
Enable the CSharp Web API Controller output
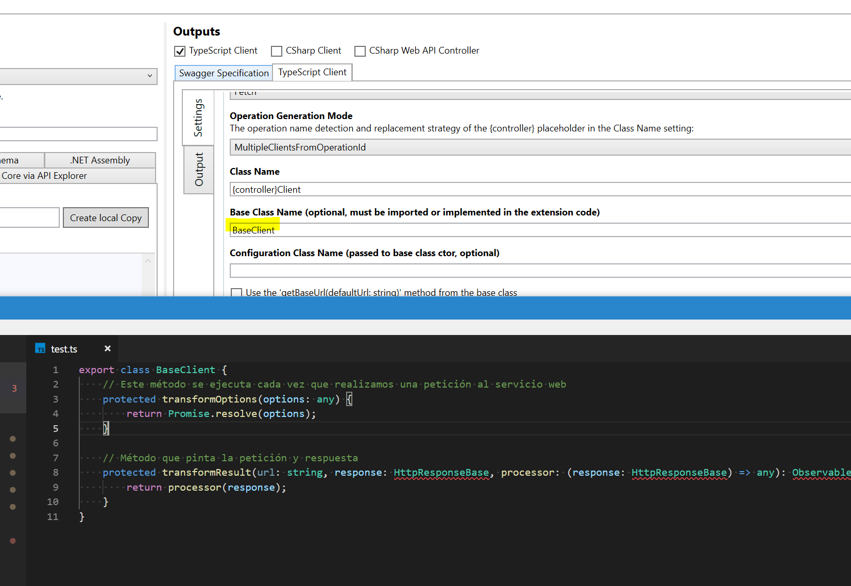(360, 51)
